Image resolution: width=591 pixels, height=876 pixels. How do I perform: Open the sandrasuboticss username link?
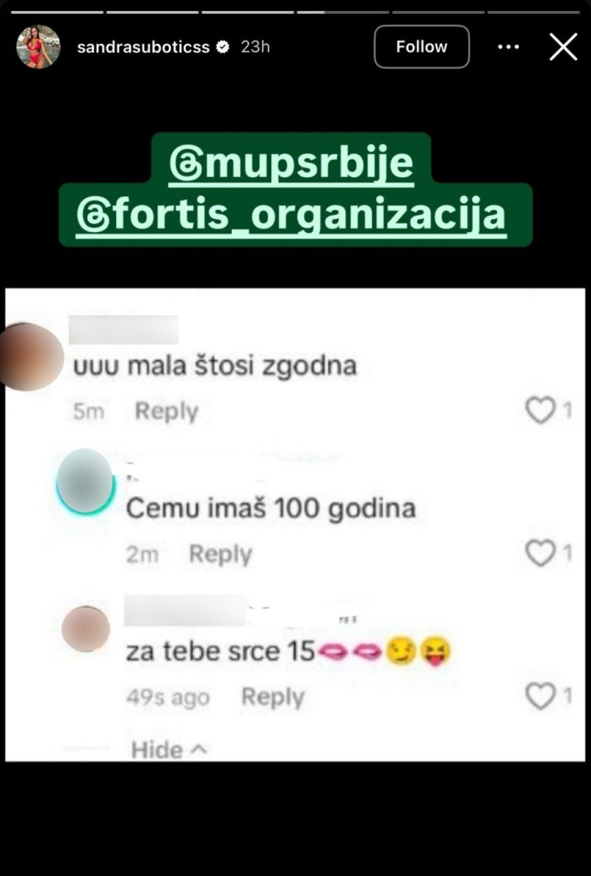pyautogui.click(x=143, y=47)
